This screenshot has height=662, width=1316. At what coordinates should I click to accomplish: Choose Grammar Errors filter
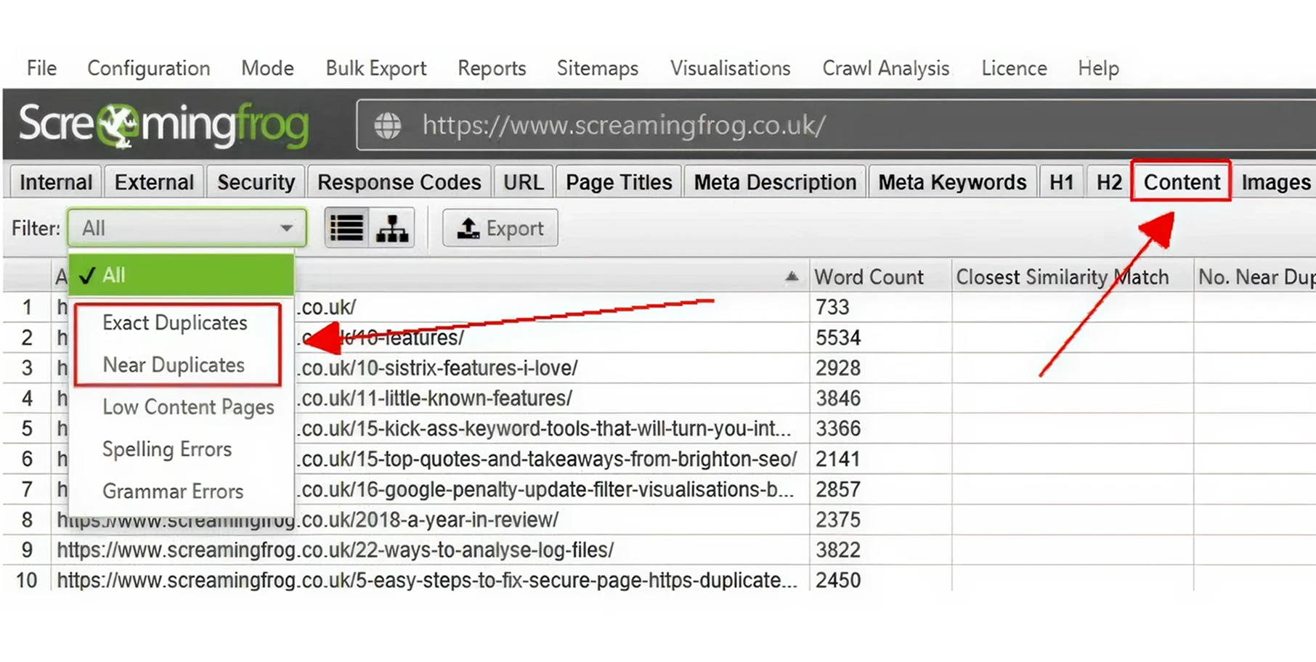coord(173,491)
